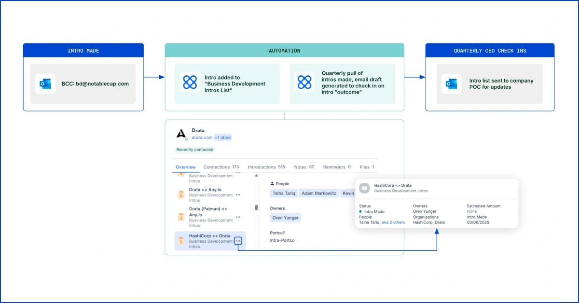579x303 pixels.
Task: Open the Reminders tab
Action: tap(337, 167)
